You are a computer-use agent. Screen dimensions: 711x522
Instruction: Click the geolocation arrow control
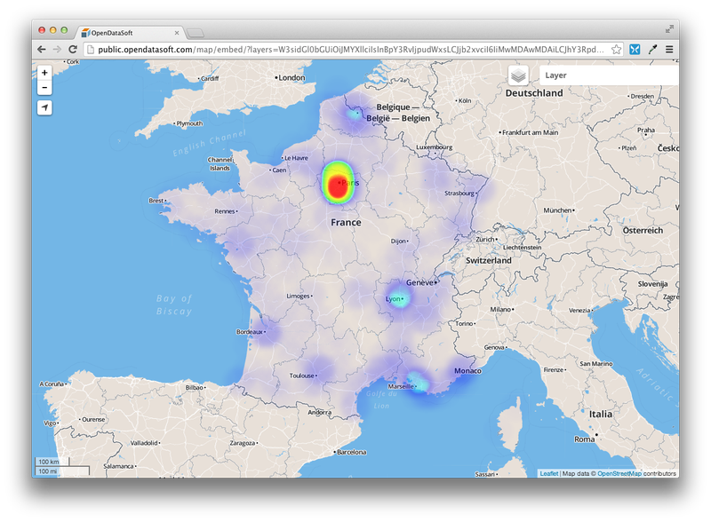point(45,107)
